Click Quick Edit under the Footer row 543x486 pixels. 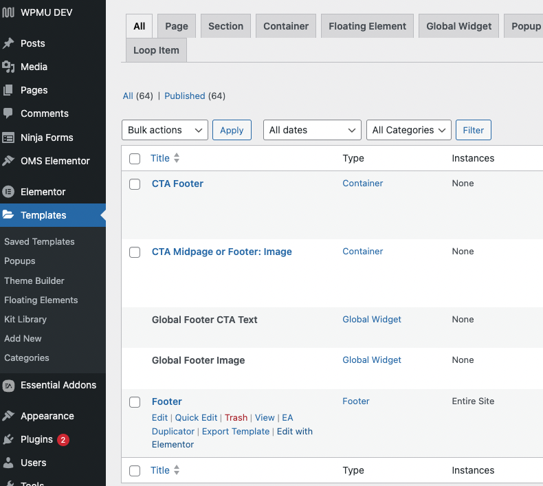pyautogui.click(x=196, y=418)
